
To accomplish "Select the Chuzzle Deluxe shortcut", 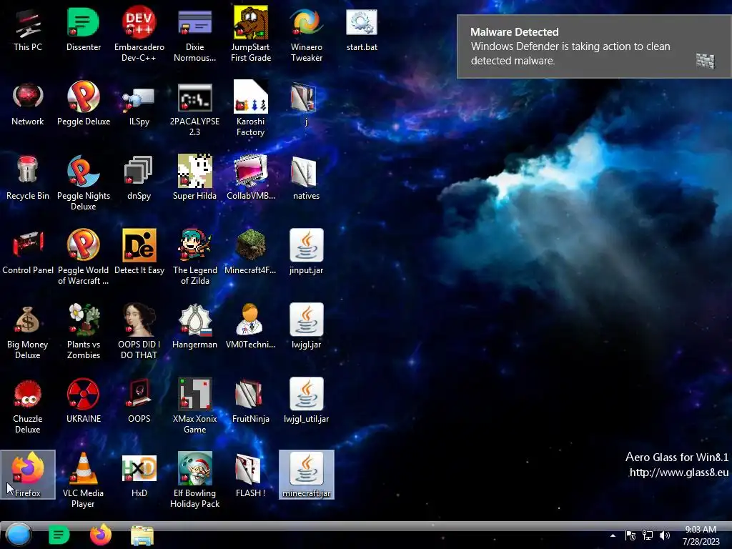I will click(28, 406).
